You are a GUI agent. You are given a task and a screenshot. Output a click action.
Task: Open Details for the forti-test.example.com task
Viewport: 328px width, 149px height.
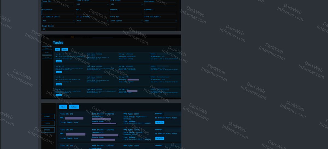pyautogui.click(x=58, y=84)
